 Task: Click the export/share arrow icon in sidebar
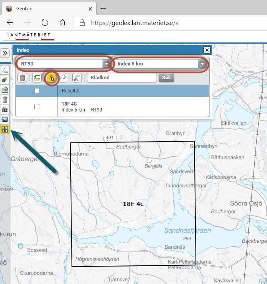[5, 90]
